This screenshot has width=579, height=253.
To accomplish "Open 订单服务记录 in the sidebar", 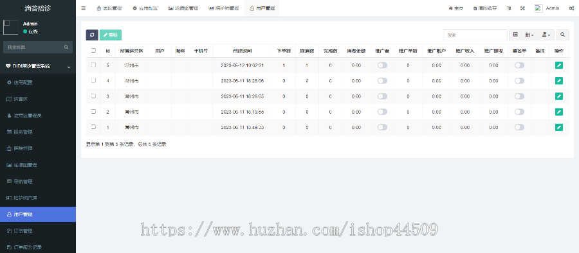I will [38, 247].
